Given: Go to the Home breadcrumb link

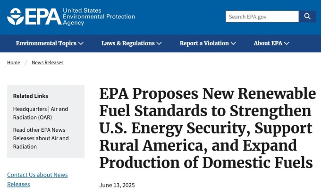Looking at the screenshot, I should (x=14, y=62).
